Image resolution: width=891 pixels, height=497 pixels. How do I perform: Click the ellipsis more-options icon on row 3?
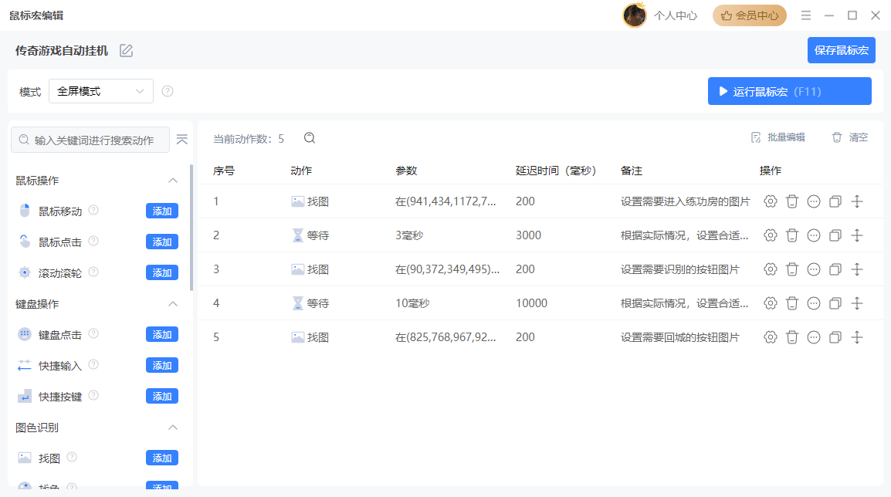813,269
